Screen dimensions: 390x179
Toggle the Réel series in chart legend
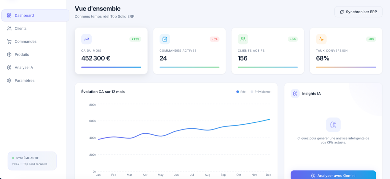241,92
